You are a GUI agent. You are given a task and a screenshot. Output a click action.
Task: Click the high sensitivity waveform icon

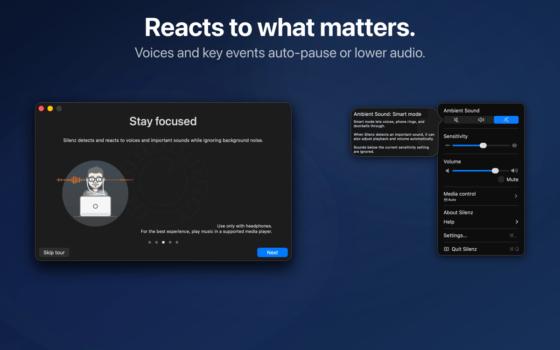point(514,146)
